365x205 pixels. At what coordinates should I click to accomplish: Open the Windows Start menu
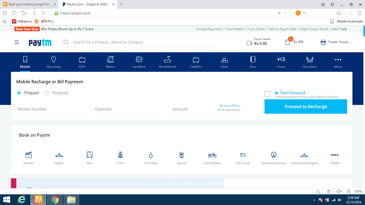(x=6, y=200)
